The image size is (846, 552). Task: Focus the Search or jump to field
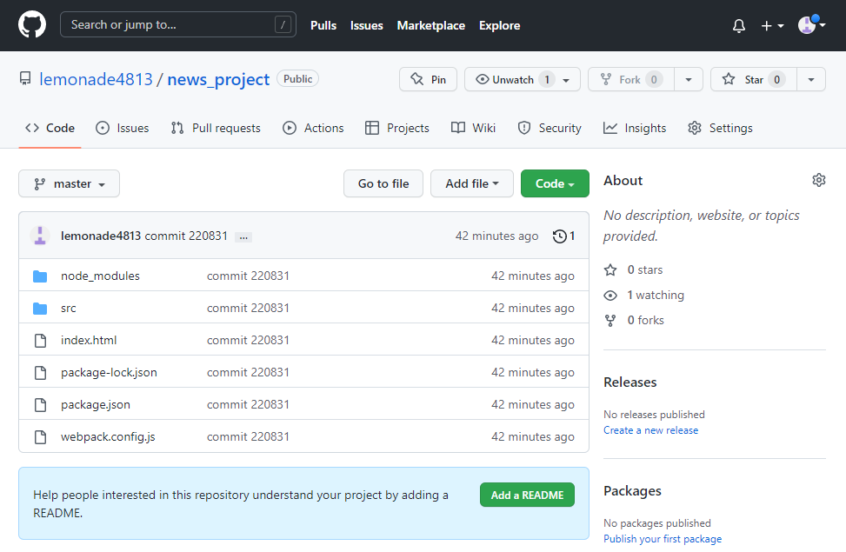point(178,25)
